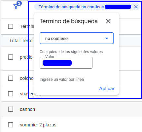Click the 'cannon' search term text
This screenshot has width=142, height=132.
27,109
